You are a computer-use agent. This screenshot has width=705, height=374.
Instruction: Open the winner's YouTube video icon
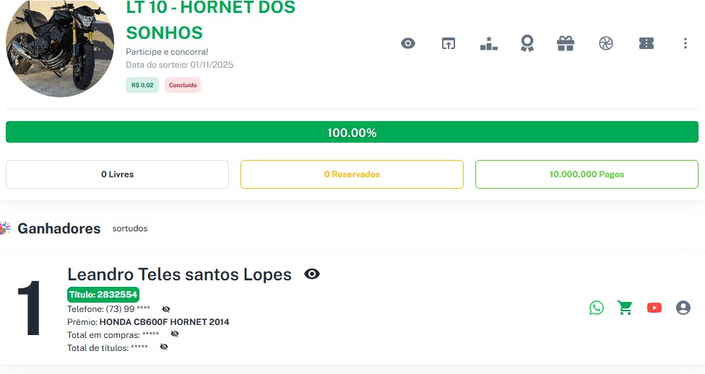click(x=654, y=308)
